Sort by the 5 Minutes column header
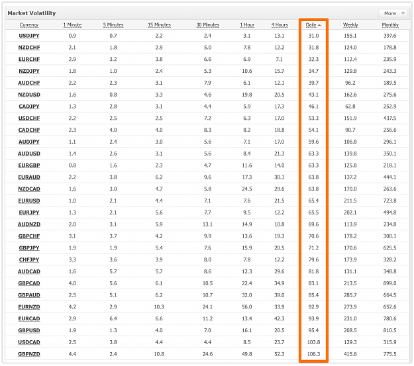Screen dimensions: 414x366 113,24
